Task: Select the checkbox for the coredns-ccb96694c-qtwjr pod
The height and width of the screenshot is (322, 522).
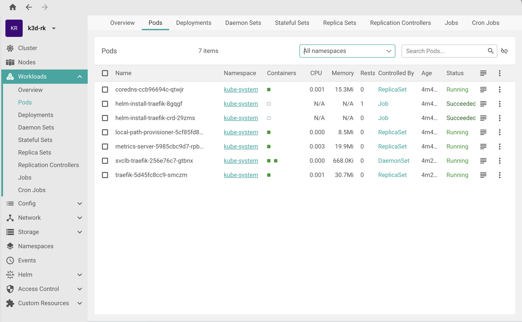Action: pos(105,90)
